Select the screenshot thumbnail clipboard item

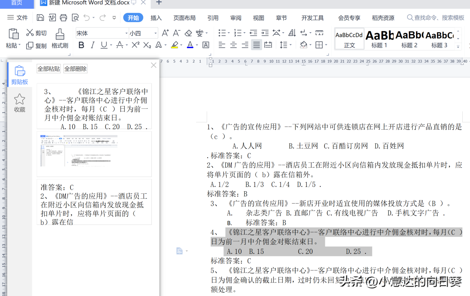pyautogui.click(x=94, y=154)
